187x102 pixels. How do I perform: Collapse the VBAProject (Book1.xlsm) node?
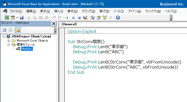[x=4, y=36]
